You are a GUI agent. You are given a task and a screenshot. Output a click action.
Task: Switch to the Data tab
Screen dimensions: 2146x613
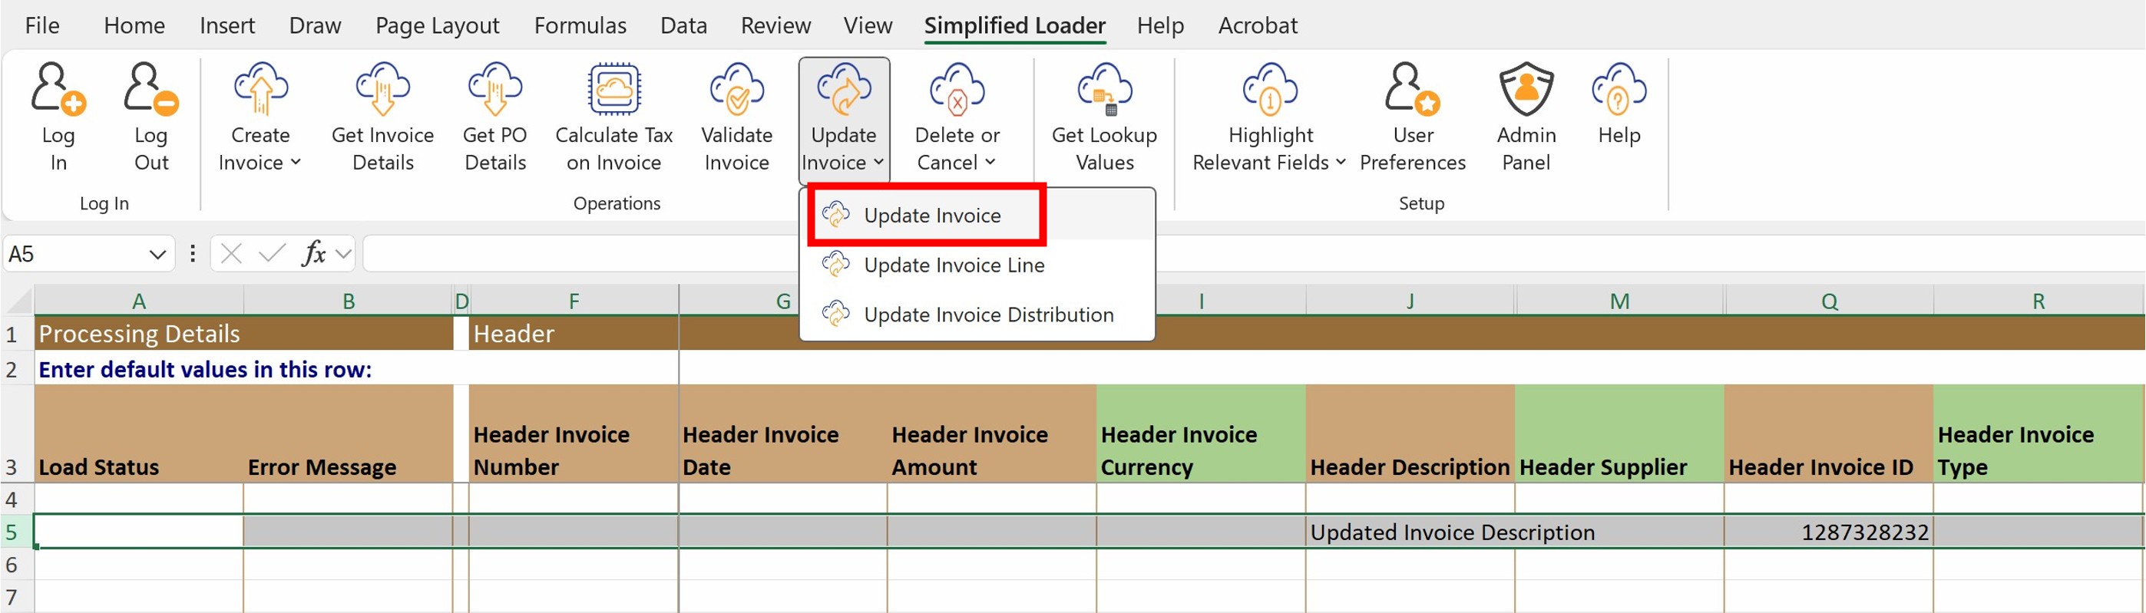(x=683, y=26)
